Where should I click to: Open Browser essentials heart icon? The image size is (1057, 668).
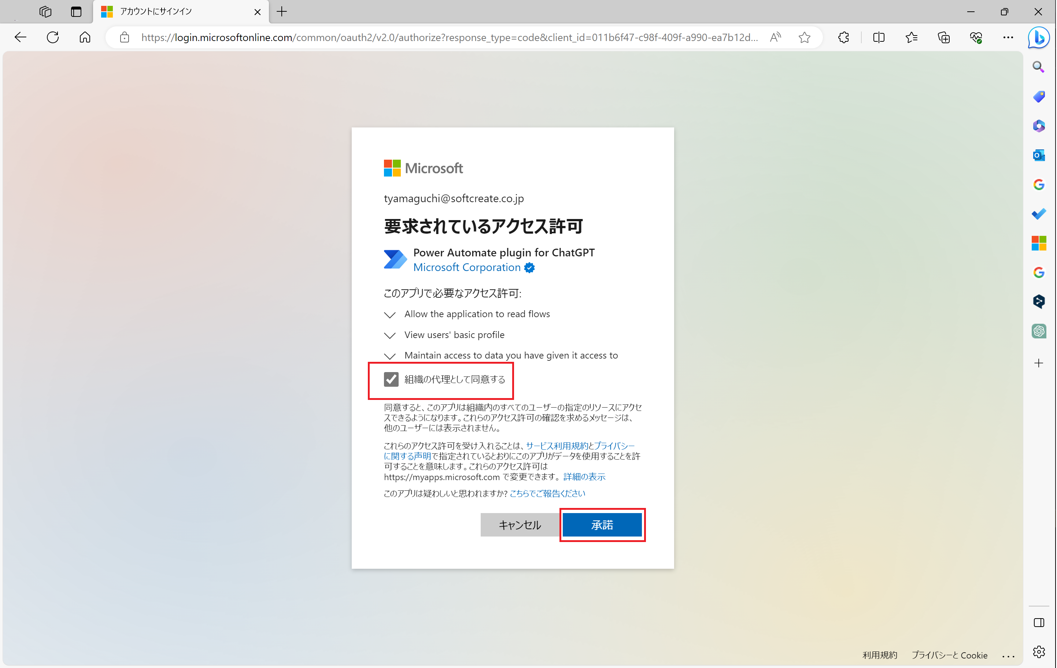(976, 37)
